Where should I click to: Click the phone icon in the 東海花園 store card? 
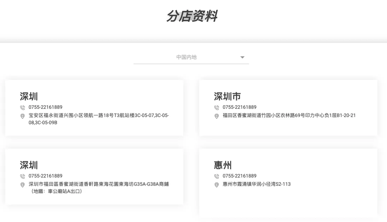[23, 176]
